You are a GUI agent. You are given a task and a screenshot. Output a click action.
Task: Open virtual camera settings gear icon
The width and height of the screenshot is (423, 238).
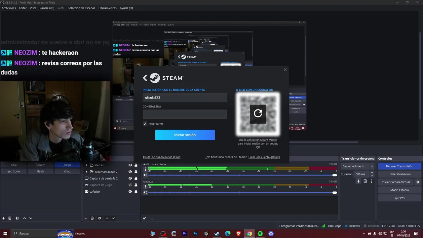(418, 182)
